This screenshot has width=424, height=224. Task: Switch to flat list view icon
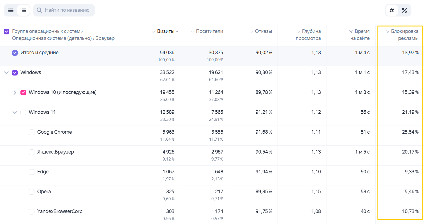[11, 10]
